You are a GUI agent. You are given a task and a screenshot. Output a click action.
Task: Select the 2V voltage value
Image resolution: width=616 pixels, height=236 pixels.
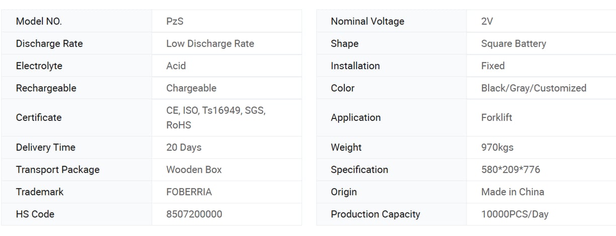[x=487, y=22]
